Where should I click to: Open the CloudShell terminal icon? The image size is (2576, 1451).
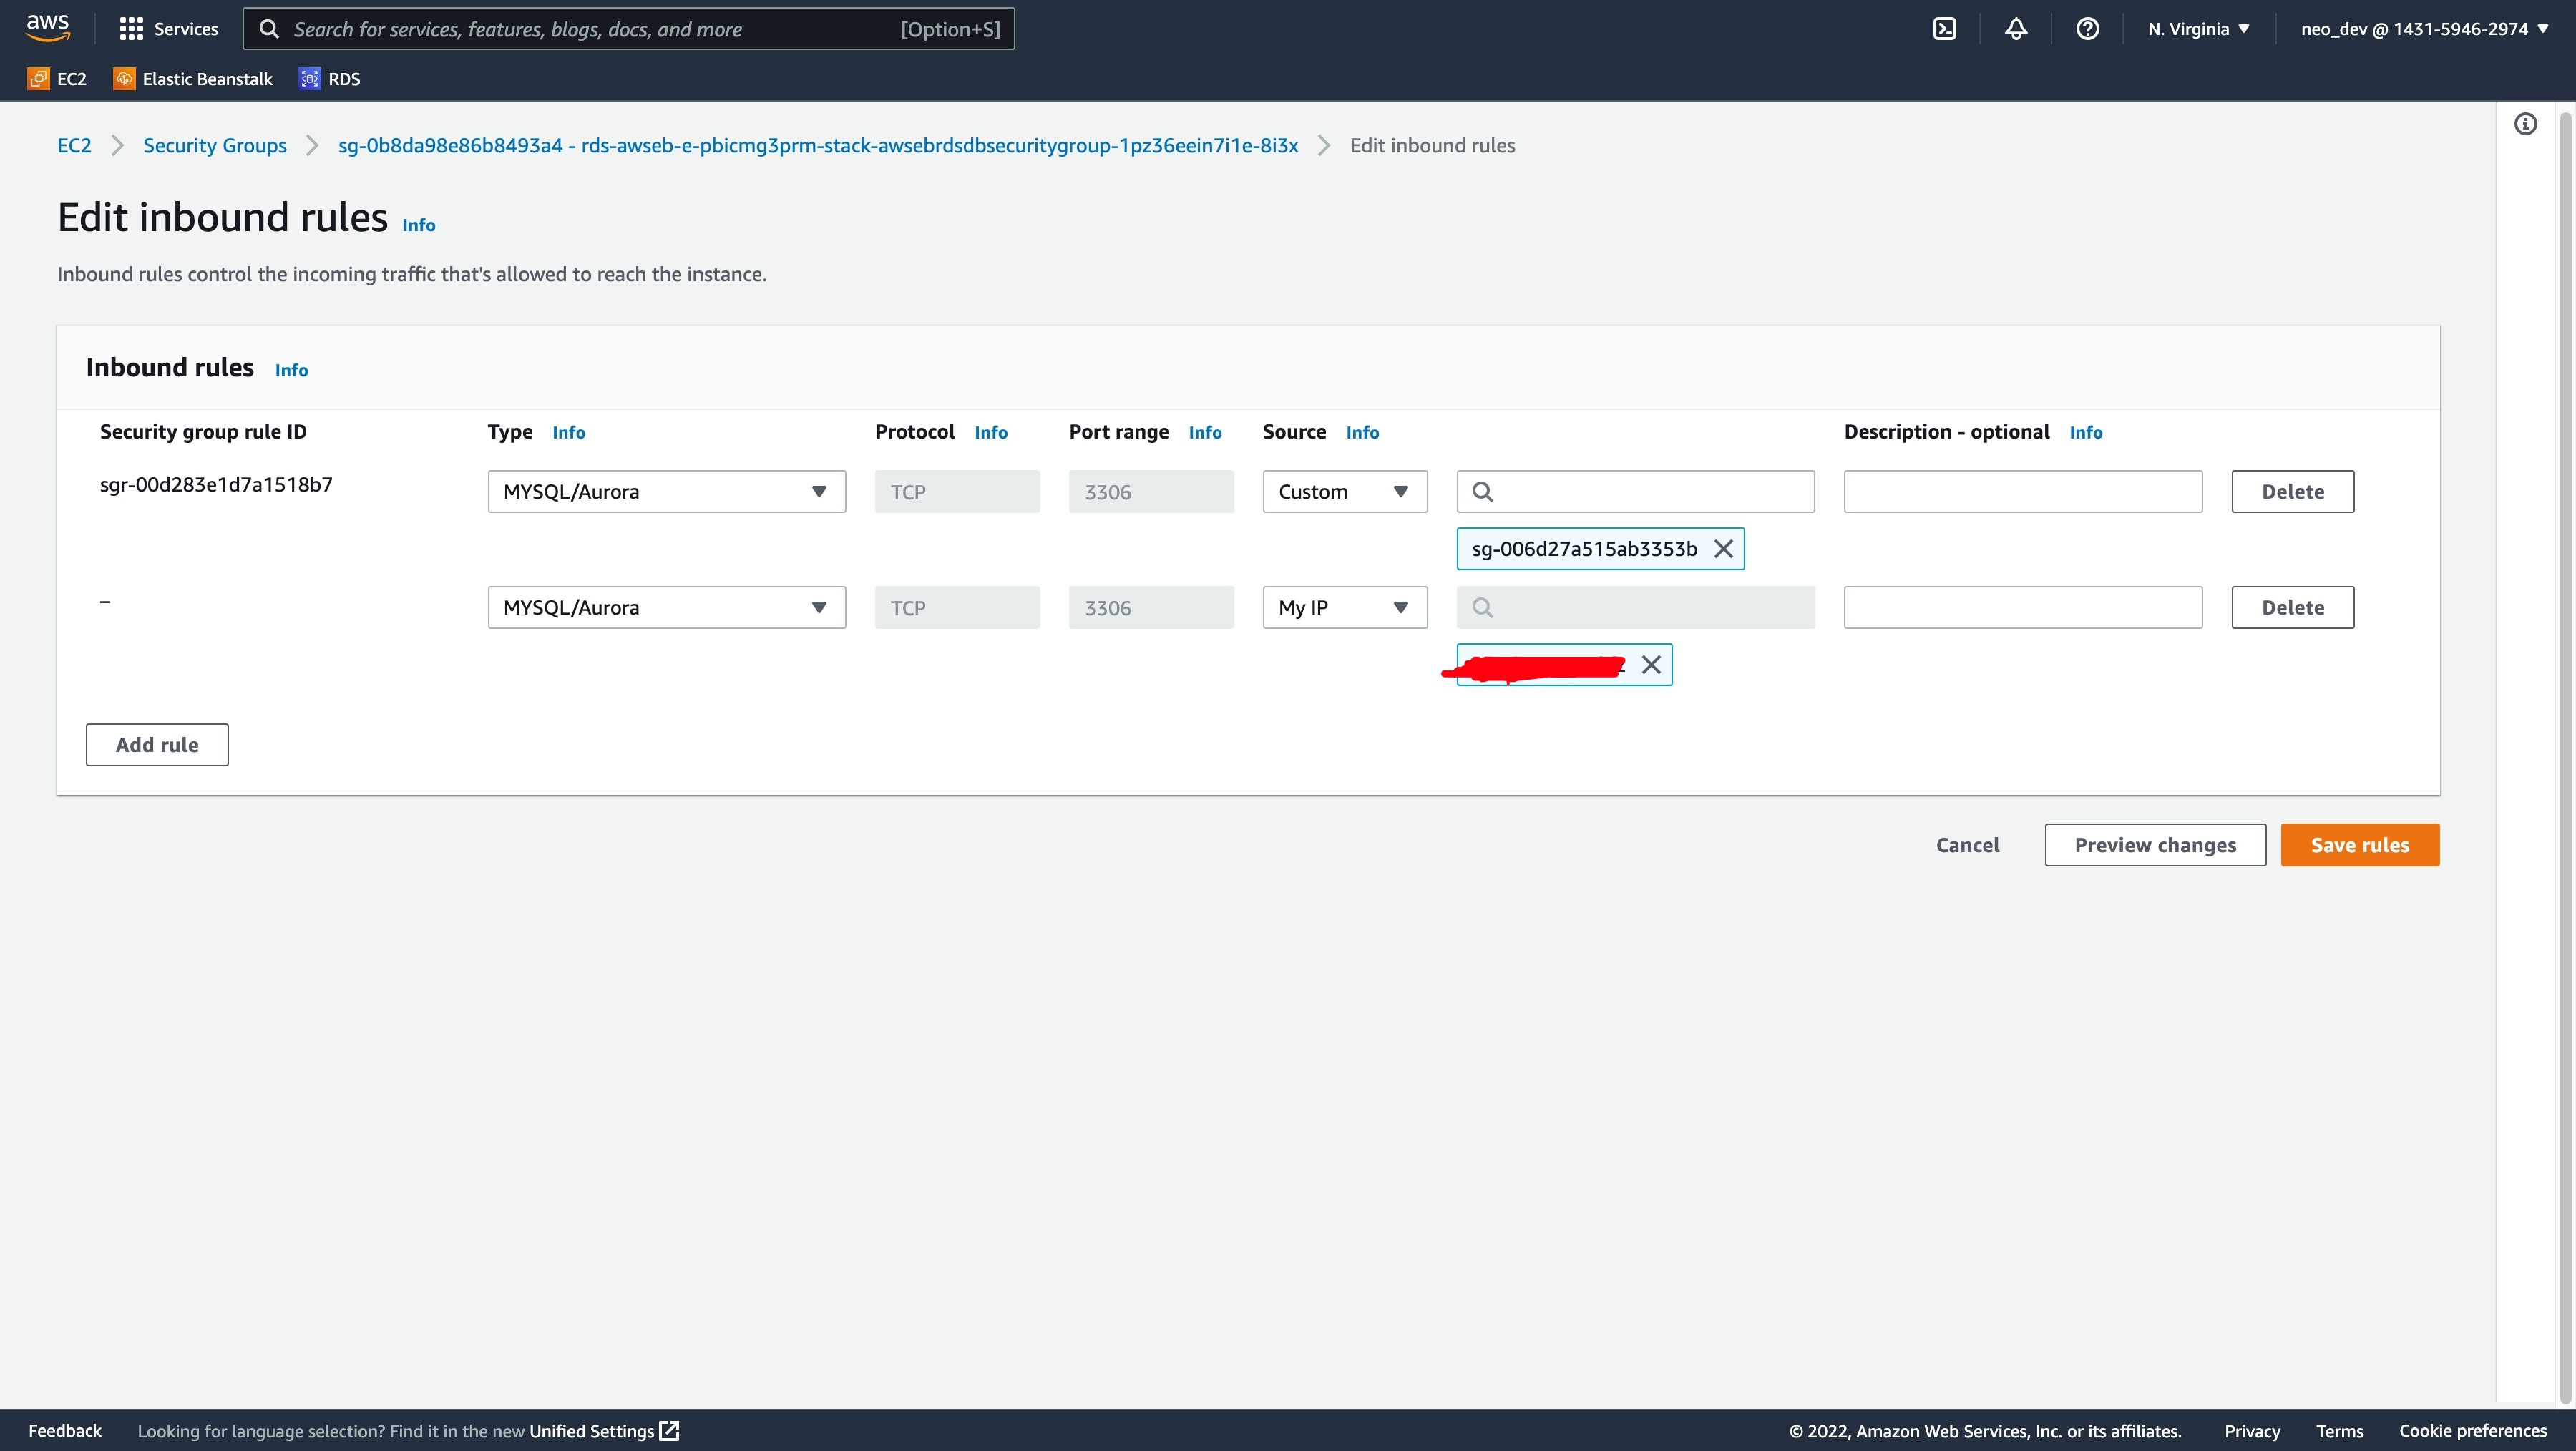[x=1944, y=29]
